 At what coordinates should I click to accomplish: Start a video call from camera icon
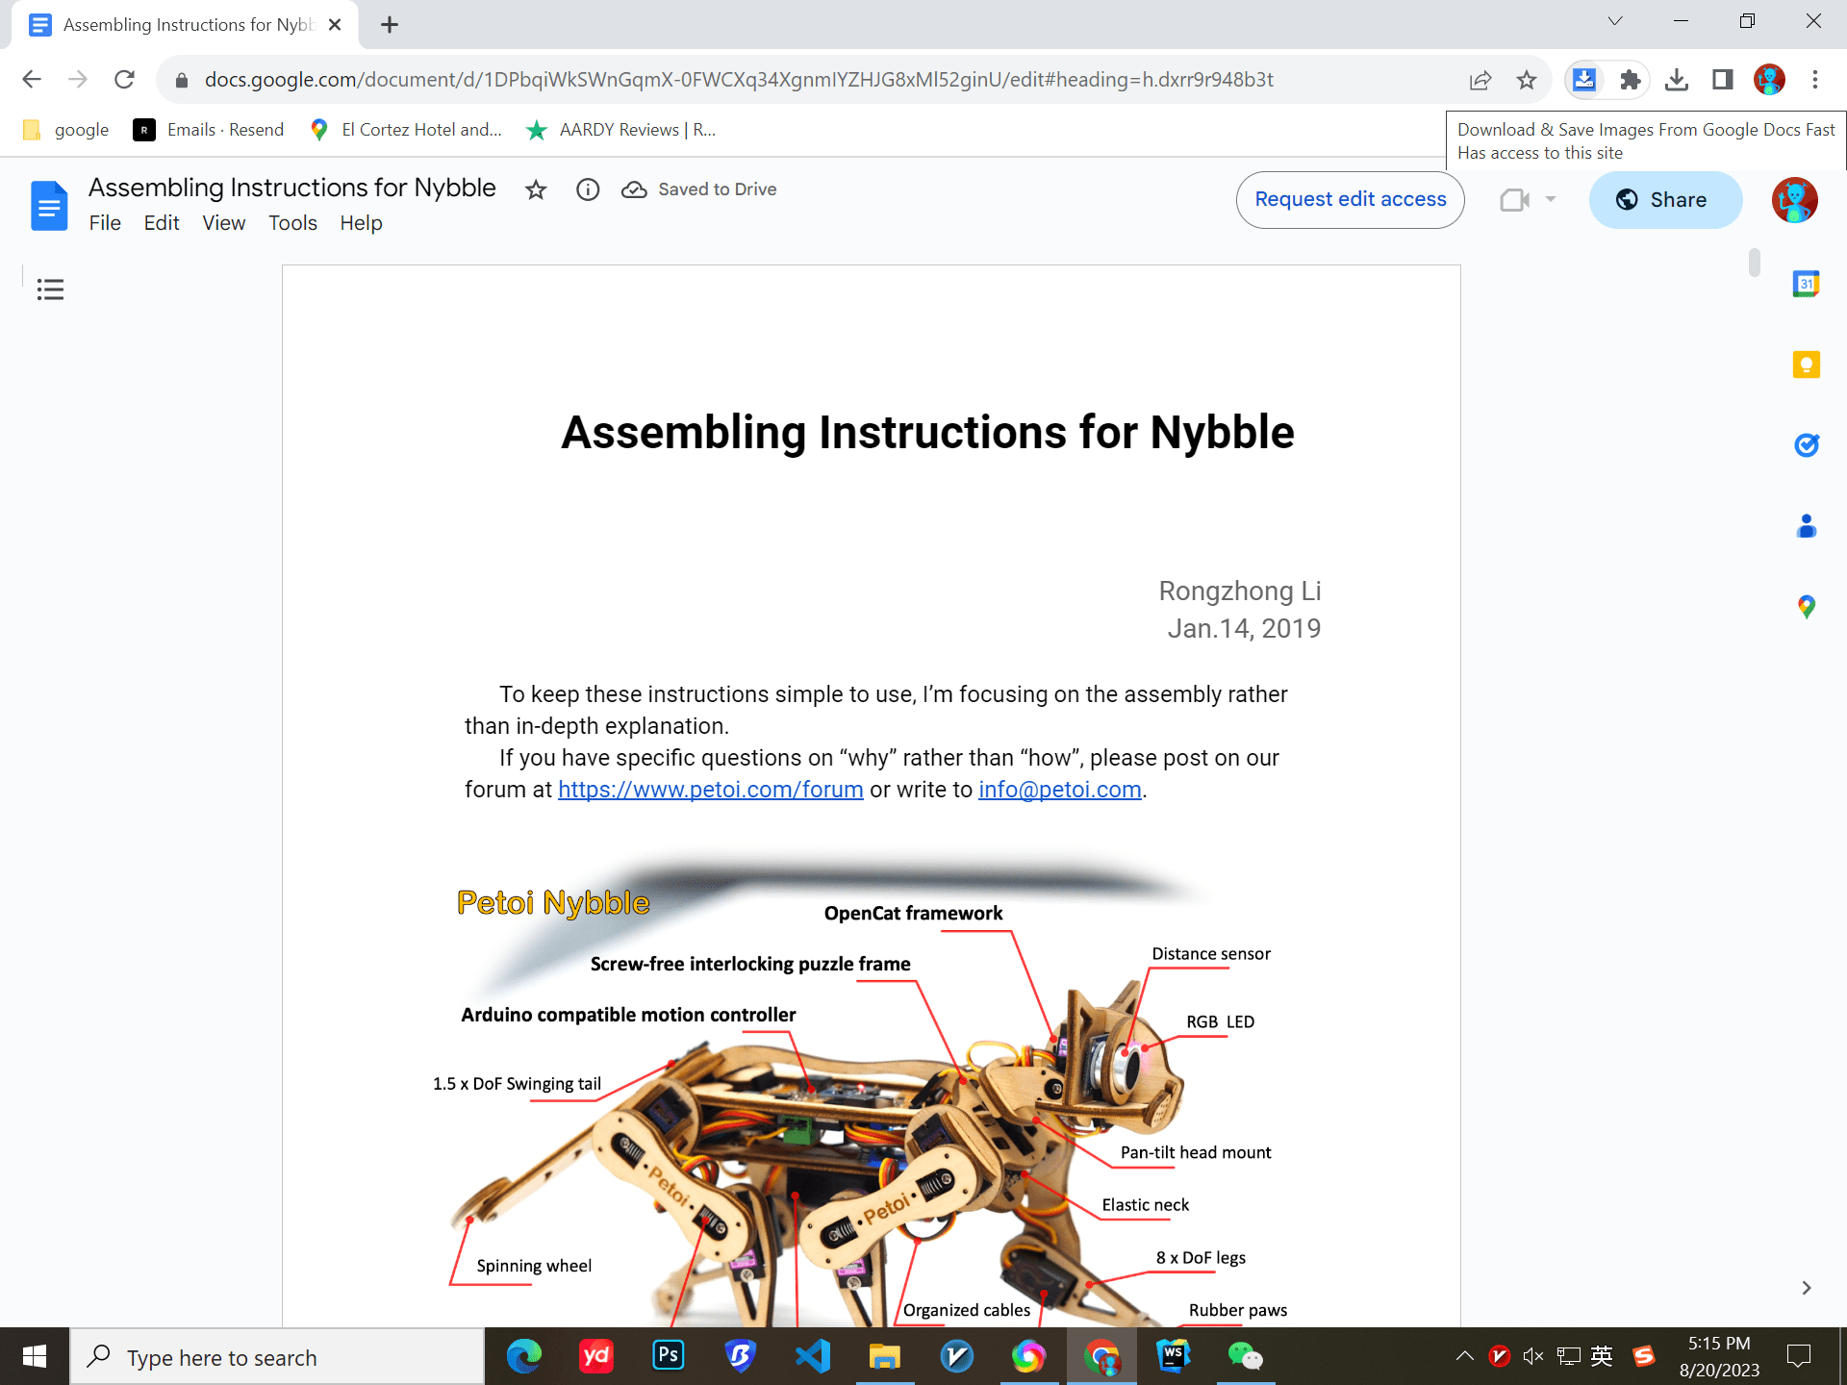(1514, 199)
